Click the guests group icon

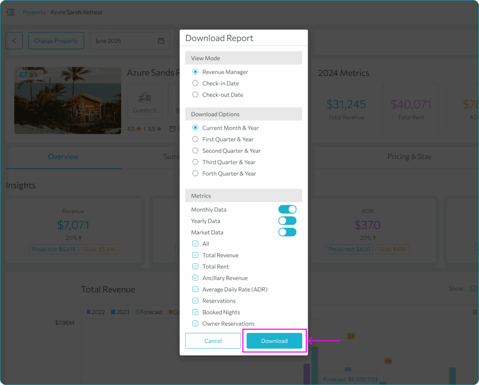coord(145,97)
